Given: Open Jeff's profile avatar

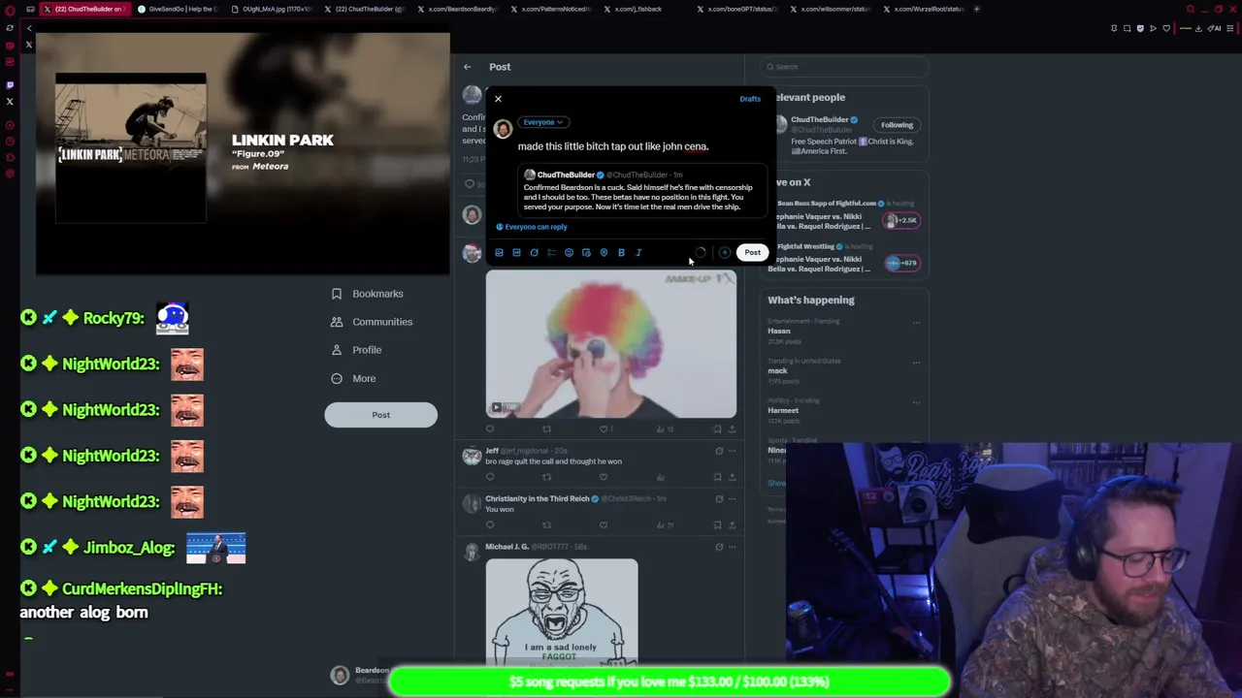Looking at the screenshot, I should point(472,456).
